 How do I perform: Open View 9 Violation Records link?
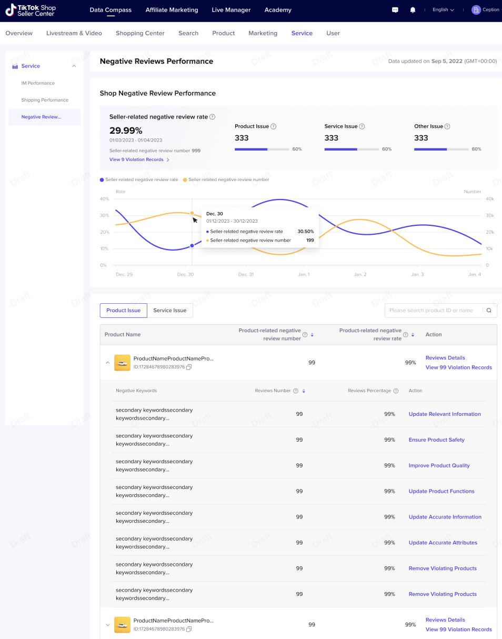click(139, 159)
